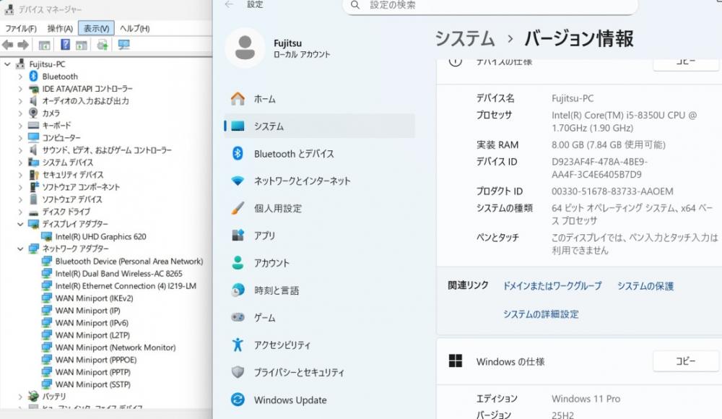Click the Update driver toolbar icon
This screenshot has height=419, width=722.
[103, 45]
